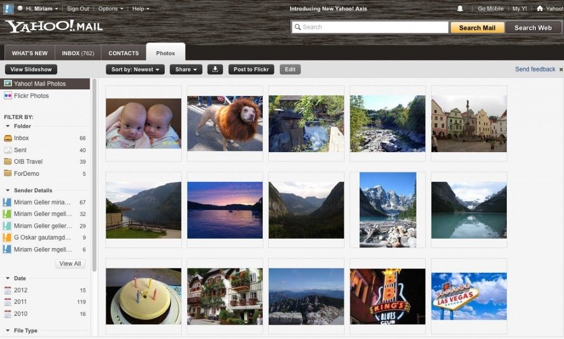Screen dimensions: 564x339
Task: Click the Yahoo! Mail Photos icon
Action: [8, 84]
